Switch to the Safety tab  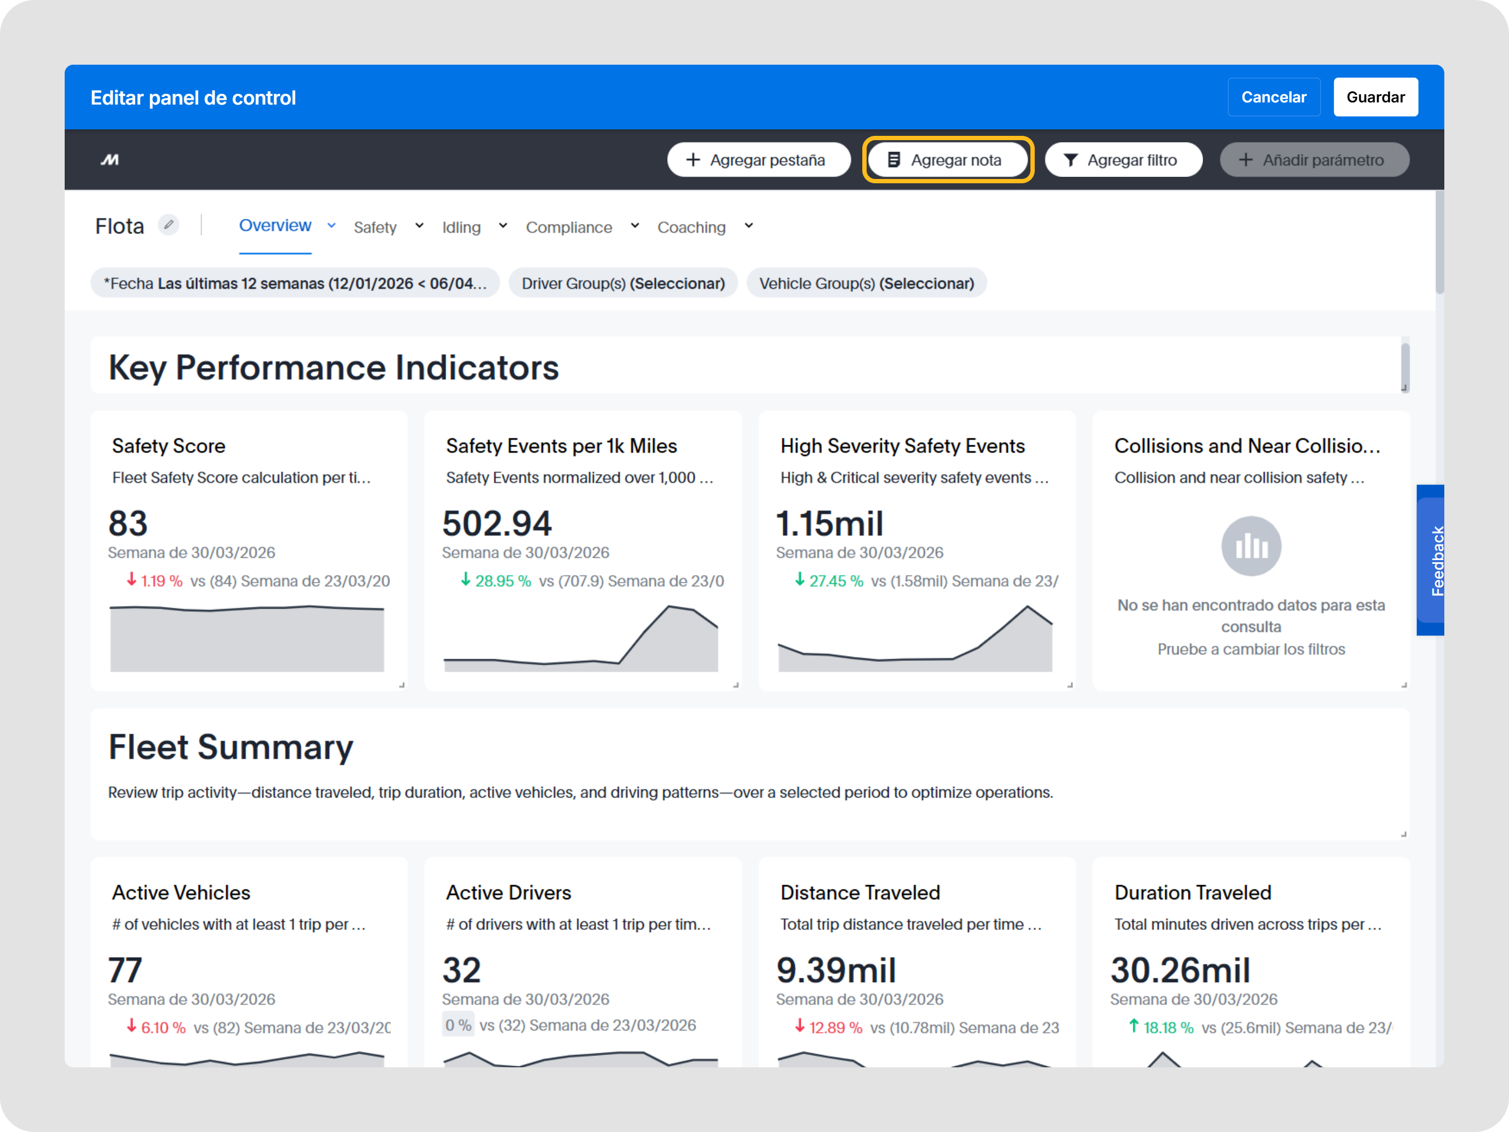point(375,227)
